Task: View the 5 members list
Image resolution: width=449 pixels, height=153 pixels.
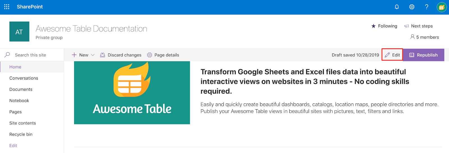Action: [424, 37]
